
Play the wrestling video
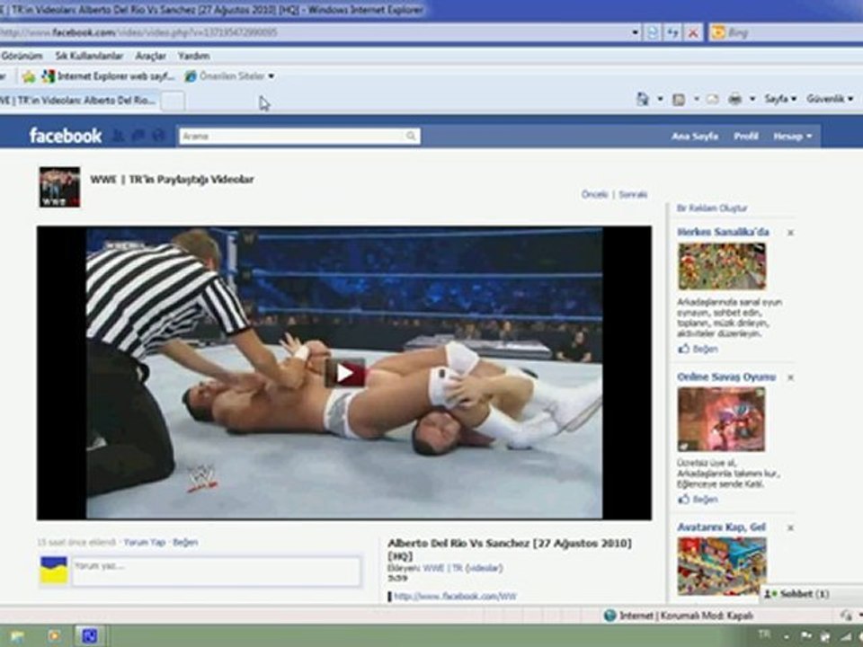click(x=345, y=373)
